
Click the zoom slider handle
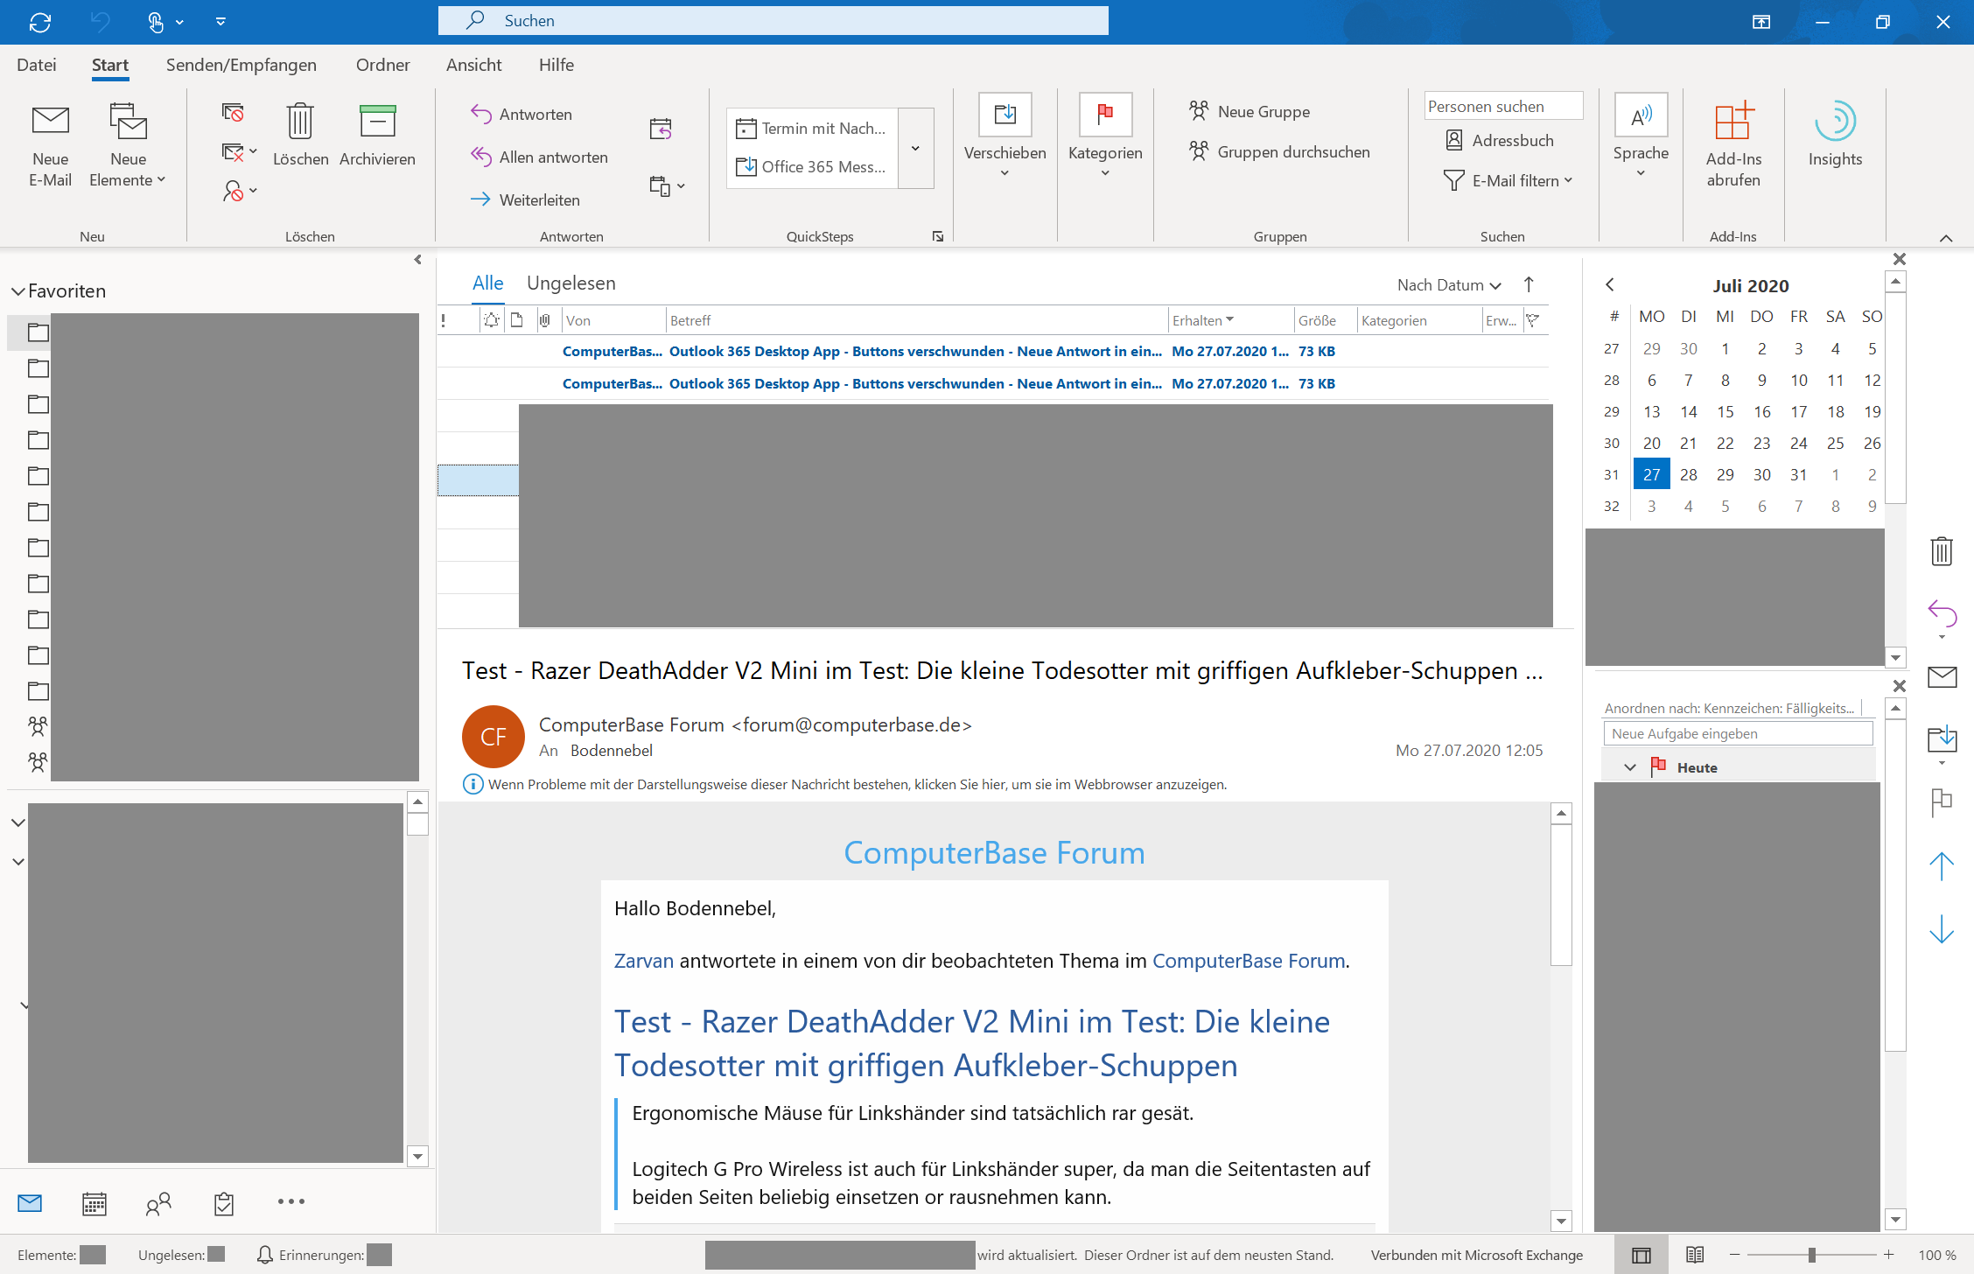(x=1812, y=1255)
